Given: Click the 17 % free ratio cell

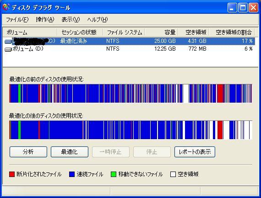Looking at the screenshot, I should 247,41.
